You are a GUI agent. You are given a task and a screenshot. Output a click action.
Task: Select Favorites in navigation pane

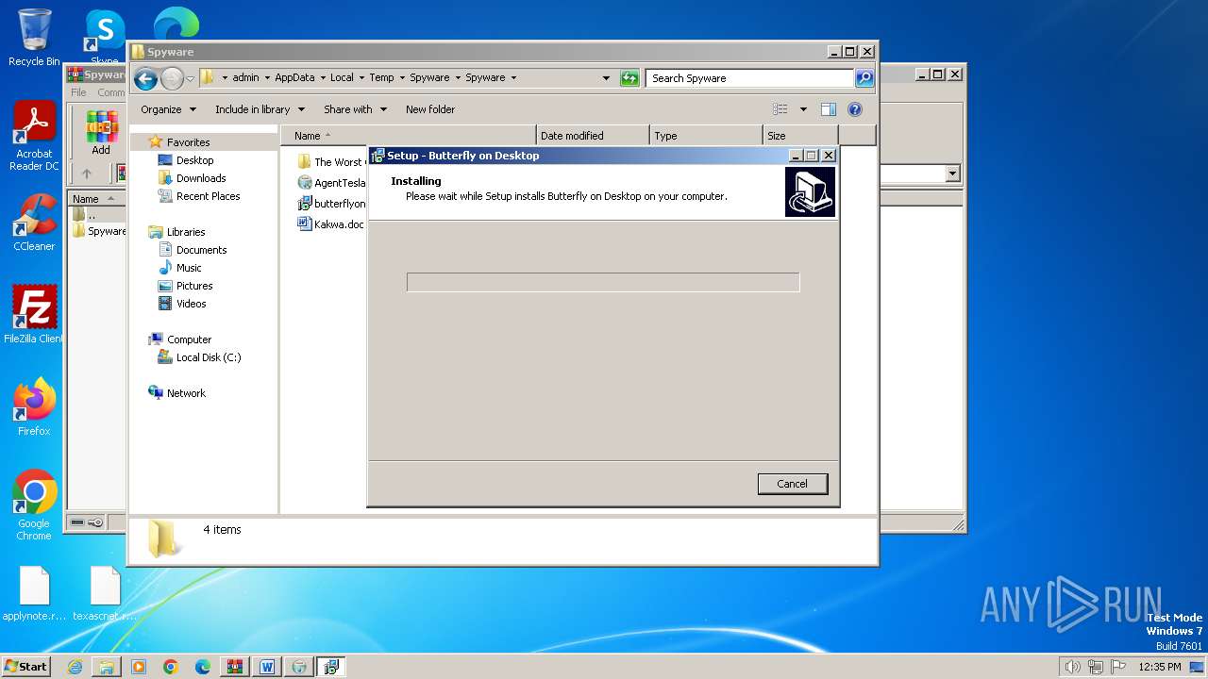click(188, 142)
